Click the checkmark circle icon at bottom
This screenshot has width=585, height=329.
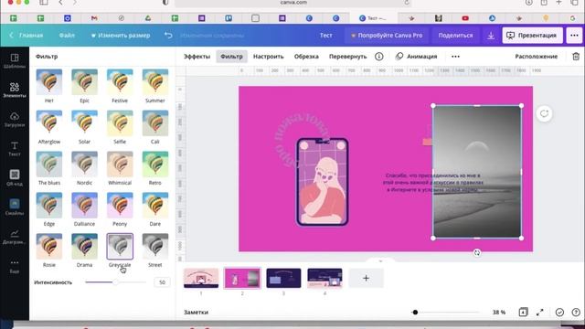[x=559, y=313]
